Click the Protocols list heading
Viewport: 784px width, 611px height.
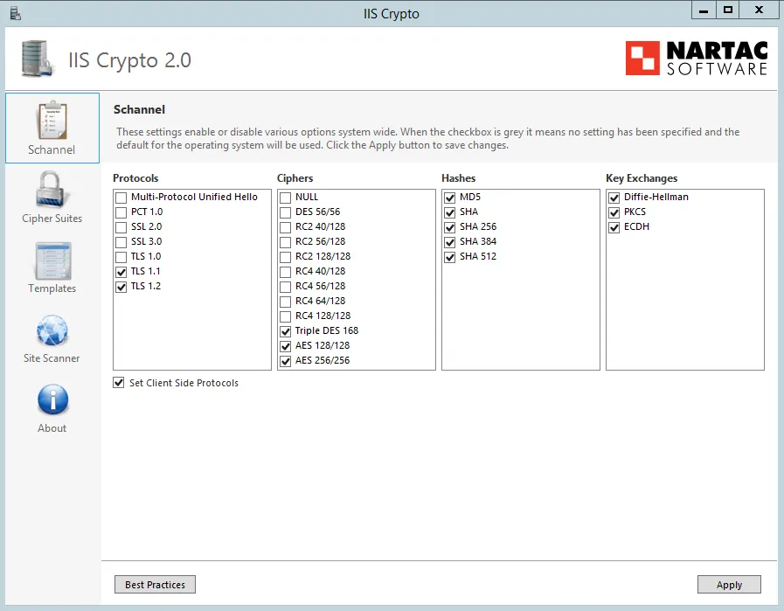click(x=135, y=178)
